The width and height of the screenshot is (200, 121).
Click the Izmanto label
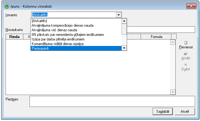(11, 15)
